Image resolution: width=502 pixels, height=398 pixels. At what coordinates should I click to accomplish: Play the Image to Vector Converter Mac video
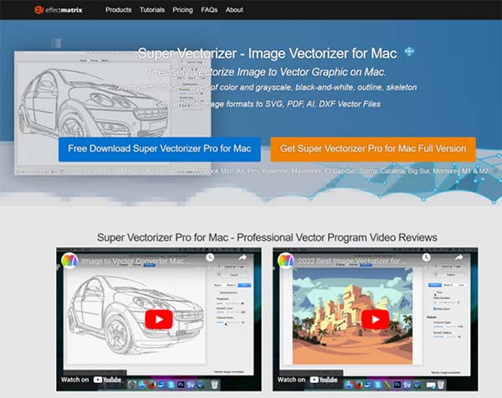159,319
